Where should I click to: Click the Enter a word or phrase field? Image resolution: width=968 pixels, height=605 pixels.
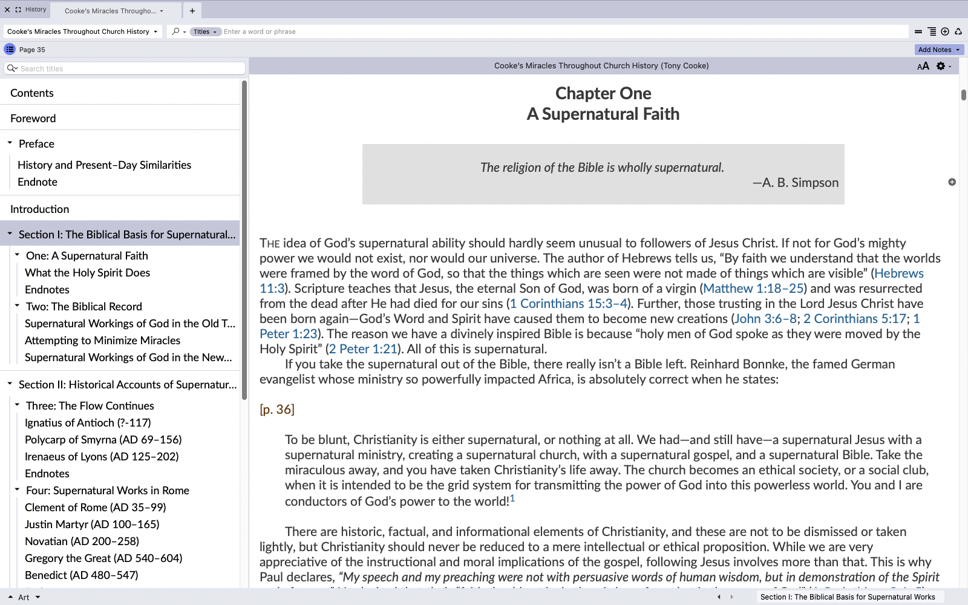[564, 31]
